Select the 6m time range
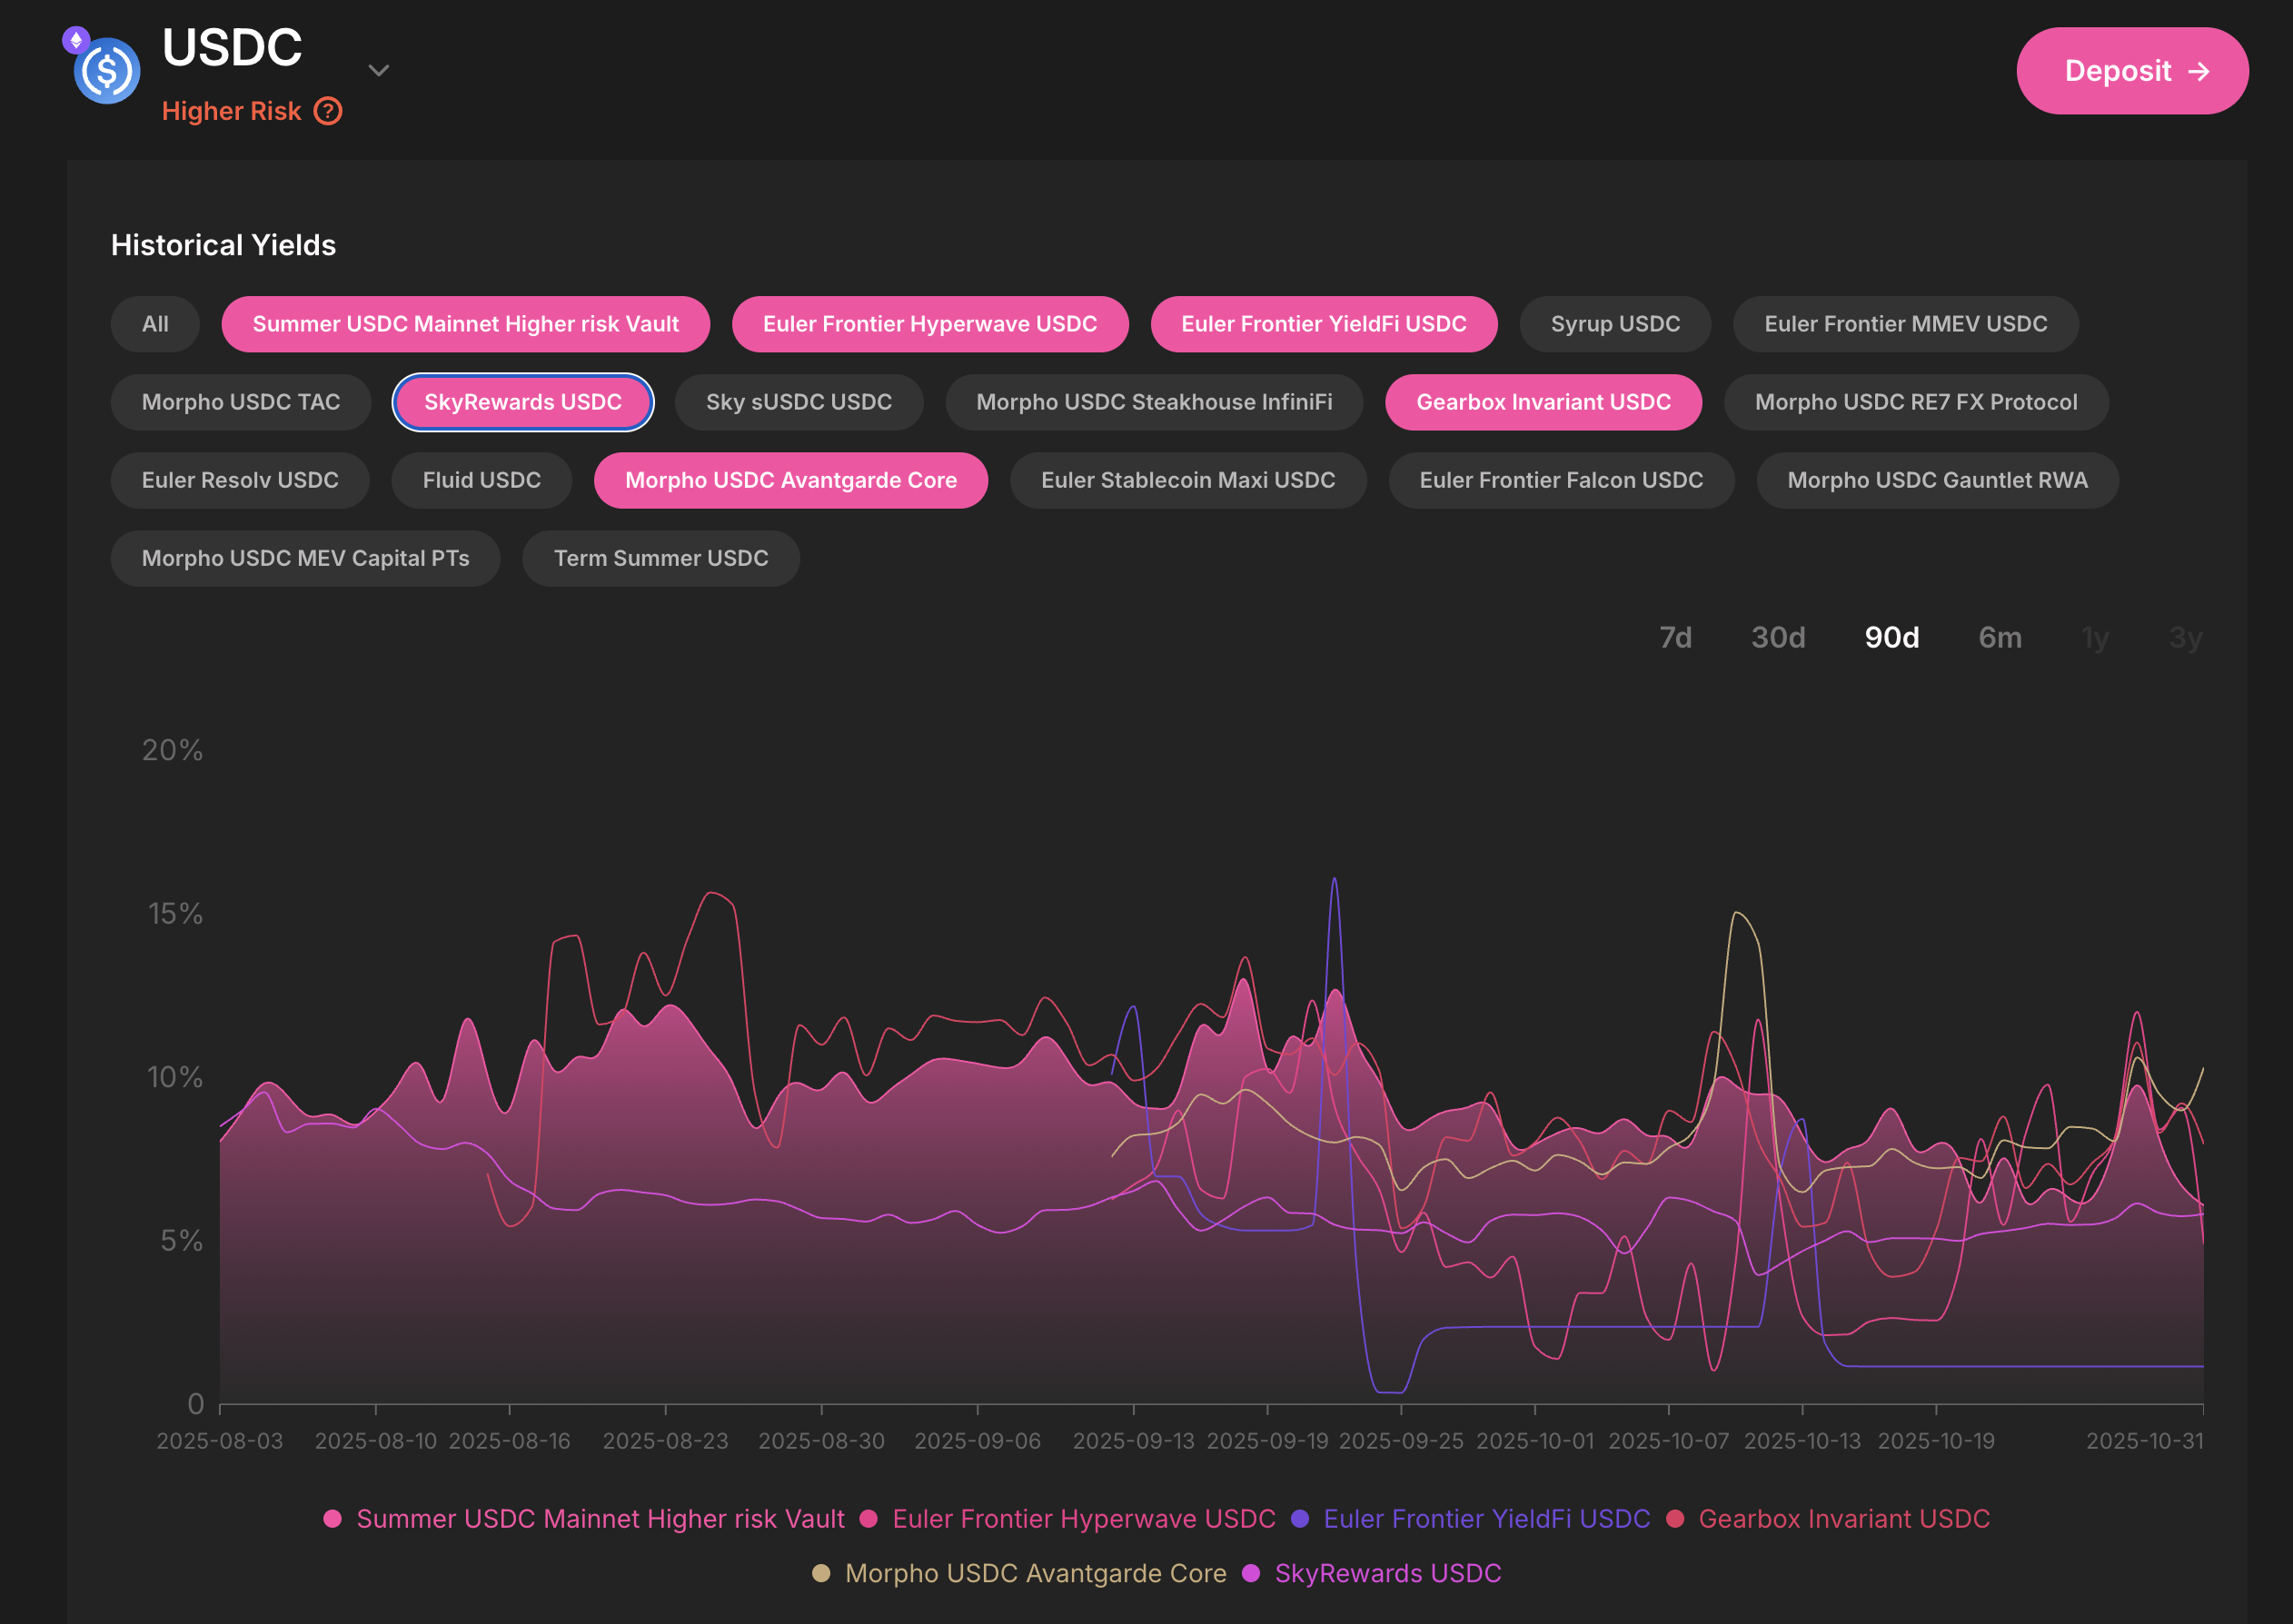2293x1624 pixels. coord(1999,637)
